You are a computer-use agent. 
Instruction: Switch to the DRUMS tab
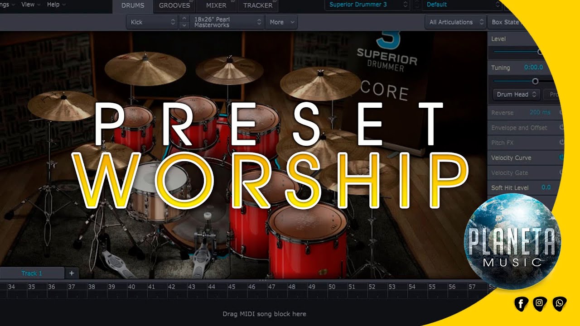(132, 6)
